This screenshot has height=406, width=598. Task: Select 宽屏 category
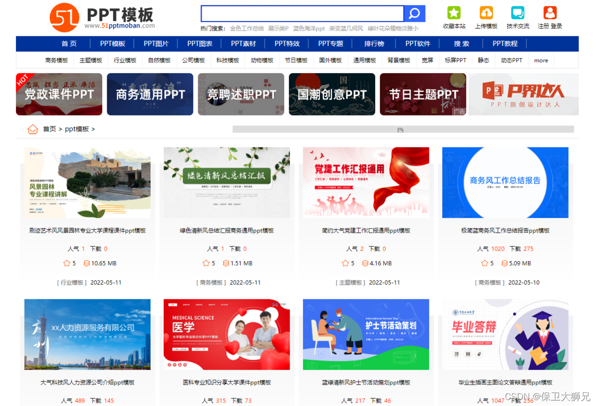coord(428,60)
